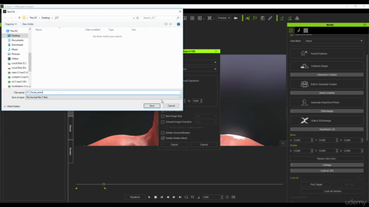The height and width of the screenshot is (207, 369).
Task: Click the four-pane grid icon in toolbar
Action: point(192,18)
